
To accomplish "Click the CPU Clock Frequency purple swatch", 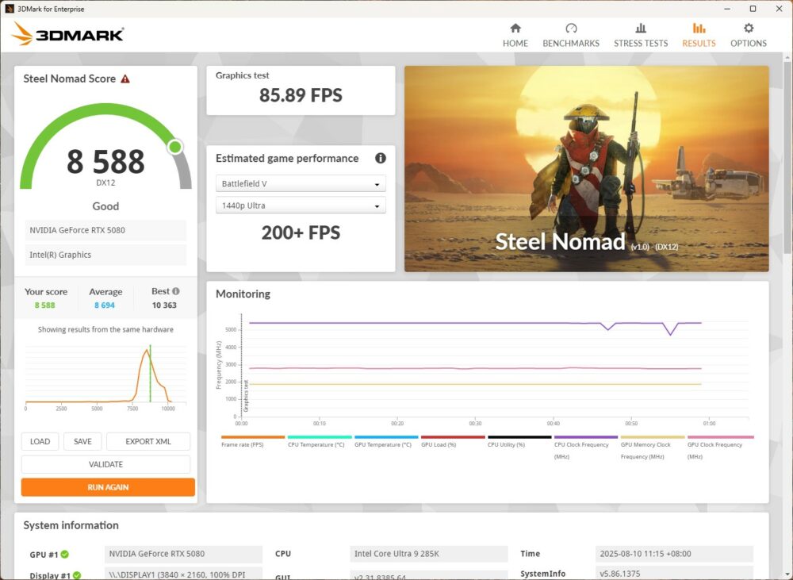I will [586, 437].
